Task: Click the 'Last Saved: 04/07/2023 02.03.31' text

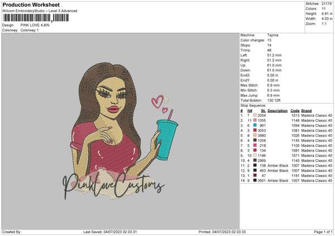Action: point(110,232)
